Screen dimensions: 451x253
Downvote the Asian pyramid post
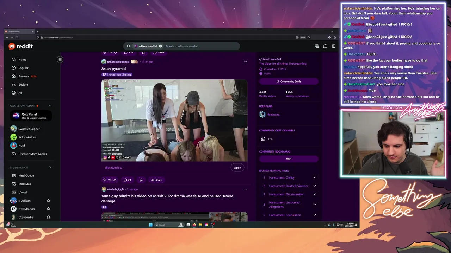(115, 180)
